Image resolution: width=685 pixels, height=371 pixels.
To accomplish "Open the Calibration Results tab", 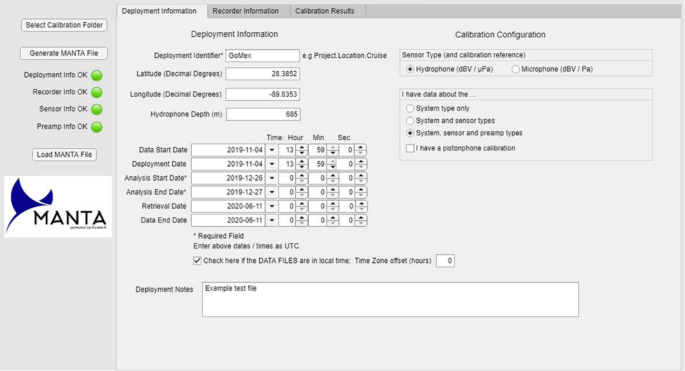I will (324, 11).
